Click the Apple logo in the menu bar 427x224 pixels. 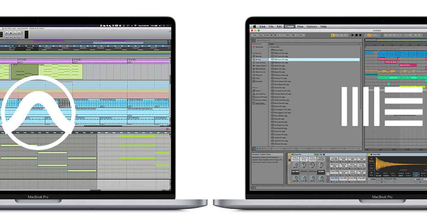(x=254, y=26)
